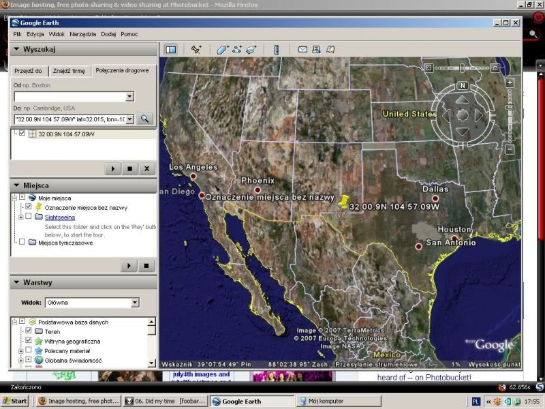This screenshot has width=545, height=409.
Task: Toggle the Moje miejsca checkbox
Action: click(22, 197)
